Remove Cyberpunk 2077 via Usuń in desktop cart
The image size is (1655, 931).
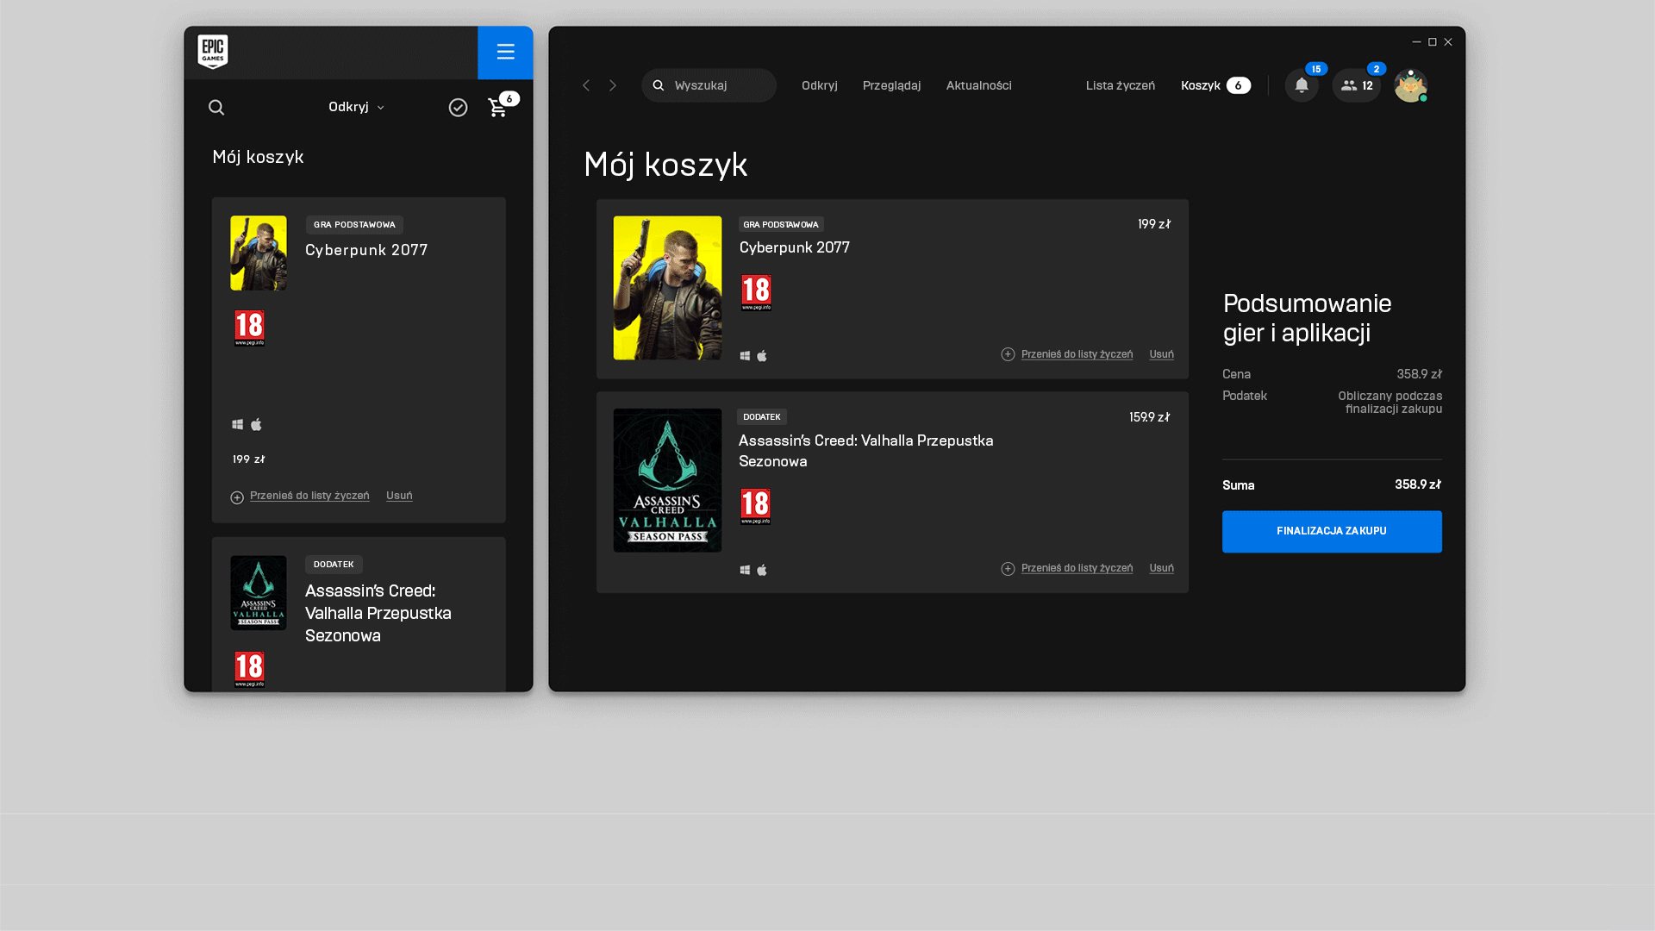point(1161,354)
